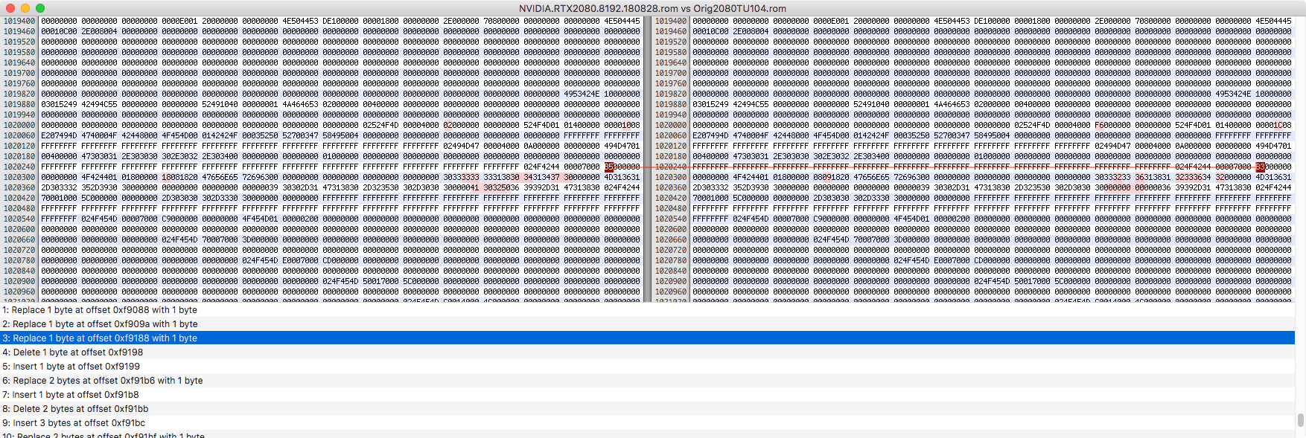Select highlighted diff entry 3 at offset 0xf9188
The width and height of the screenshot is (1306, 438).
coord(647,338)
